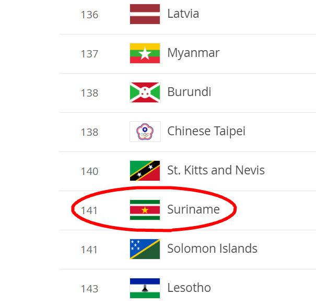Click rank number 140

[x=89, y=171]
